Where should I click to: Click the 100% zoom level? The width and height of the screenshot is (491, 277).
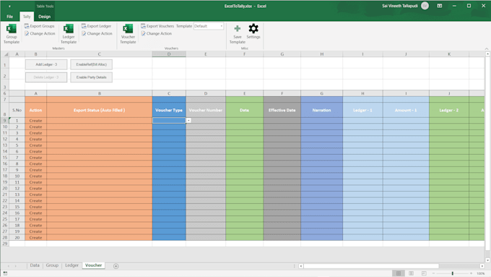click(481, 273)
